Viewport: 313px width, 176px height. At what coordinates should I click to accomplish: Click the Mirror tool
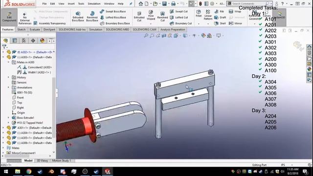[x=236, y=23]
